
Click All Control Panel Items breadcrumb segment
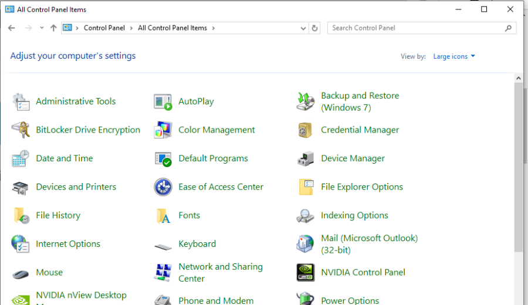tap(172, 28)
